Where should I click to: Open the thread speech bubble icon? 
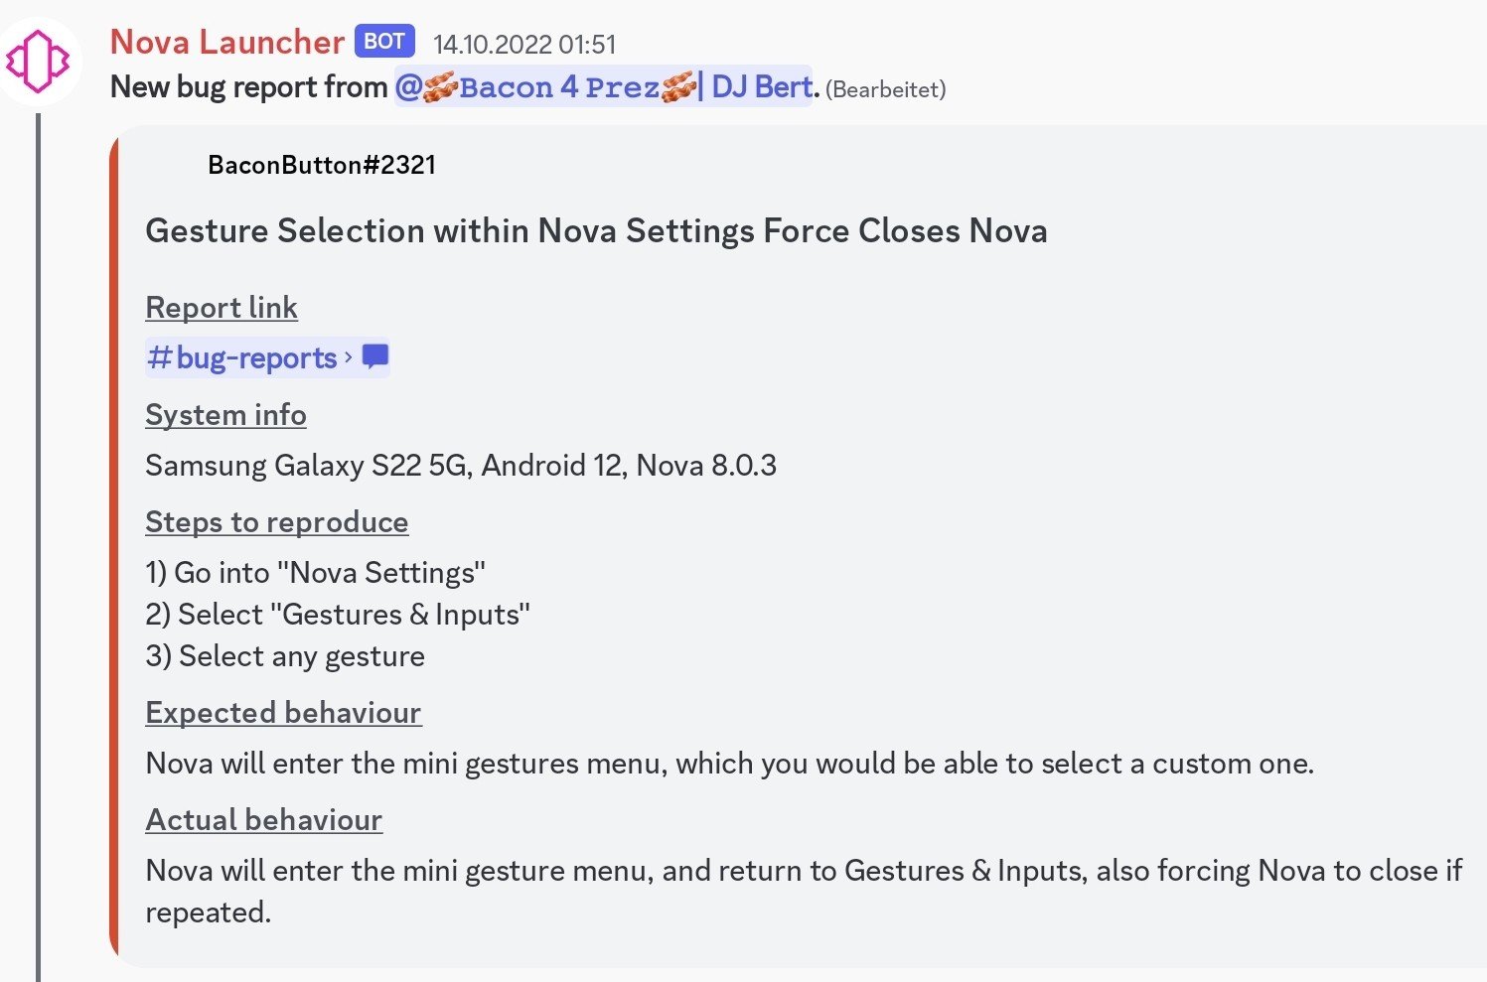click(x=374, y=357)
